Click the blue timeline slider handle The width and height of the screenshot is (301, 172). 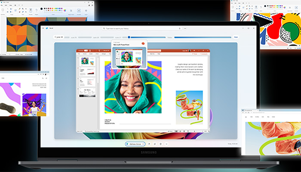129,37
